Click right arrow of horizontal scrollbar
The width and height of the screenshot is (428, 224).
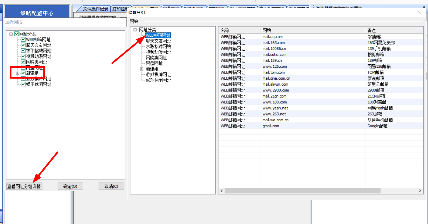(420, 191)
